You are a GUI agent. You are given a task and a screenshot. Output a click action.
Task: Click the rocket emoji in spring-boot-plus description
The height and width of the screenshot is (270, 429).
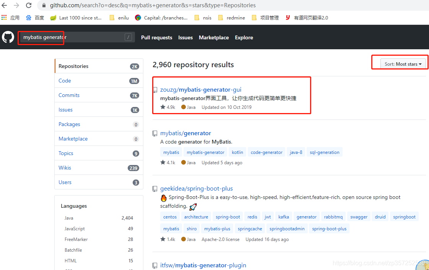[193, 207]
